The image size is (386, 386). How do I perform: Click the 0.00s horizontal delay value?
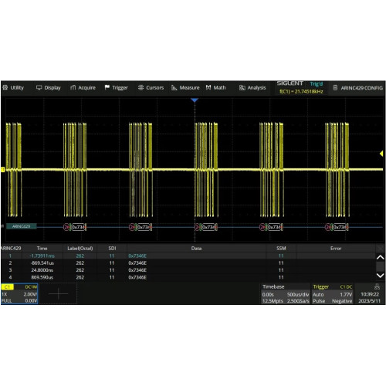268,294
